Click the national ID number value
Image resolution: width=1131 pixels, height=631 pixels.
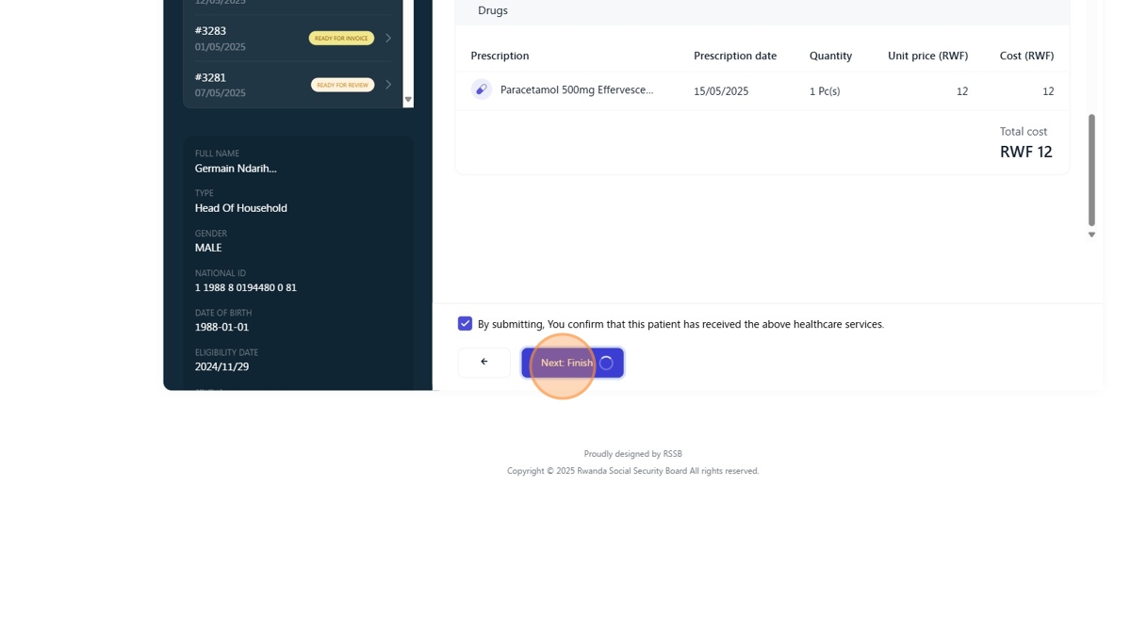246,287
